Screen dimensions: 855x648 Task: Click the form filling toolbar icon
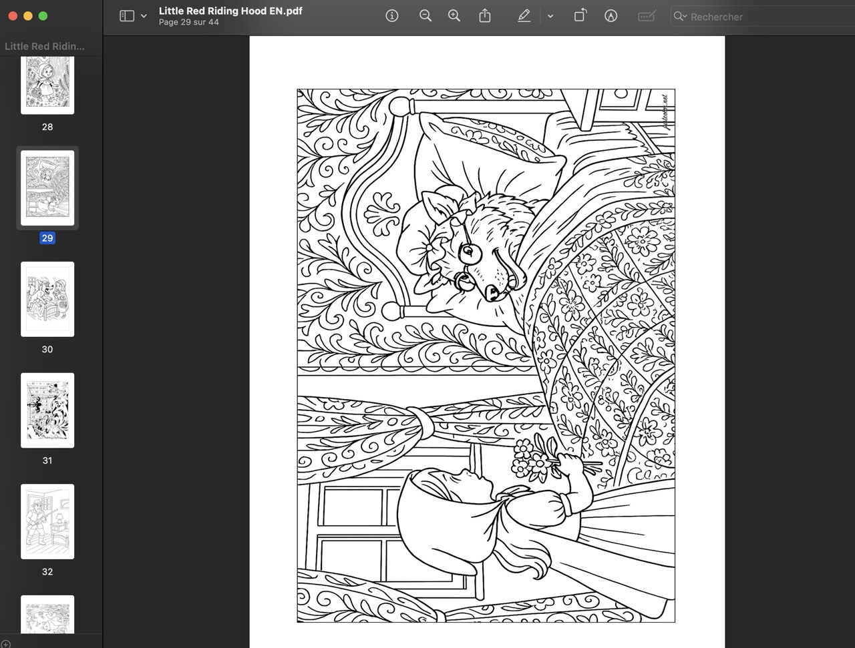[646, 16]
